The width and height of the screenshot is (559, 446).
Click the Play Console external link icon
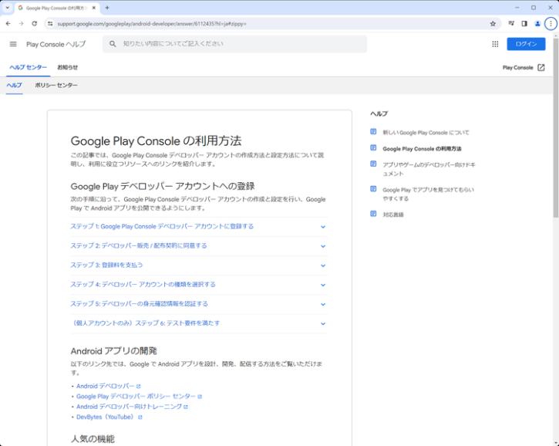coord(540,67)
